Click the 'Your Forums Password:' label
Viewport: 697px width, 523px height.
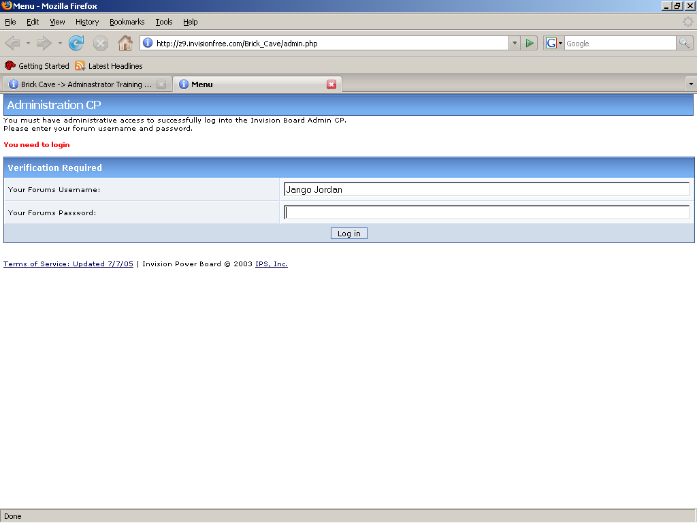click(52, 212)
